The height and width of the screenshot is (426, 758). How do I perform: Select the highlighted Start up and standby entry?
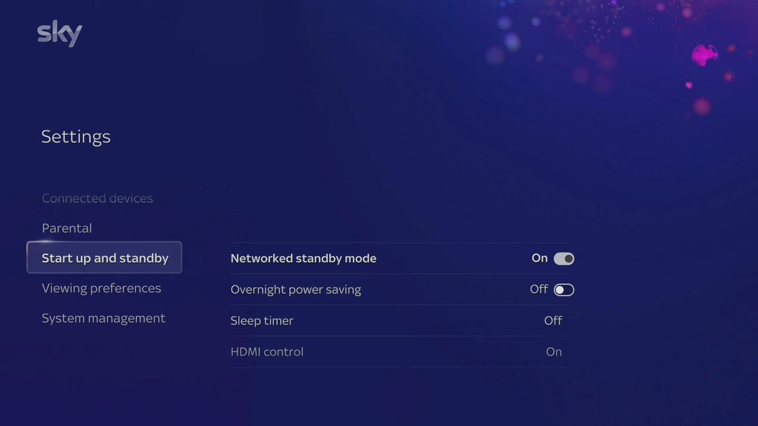point(104,258)
